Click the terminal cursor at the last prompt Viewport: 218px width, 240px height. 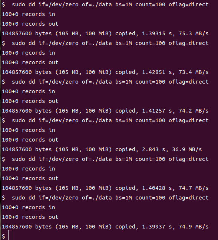point(10,235)
